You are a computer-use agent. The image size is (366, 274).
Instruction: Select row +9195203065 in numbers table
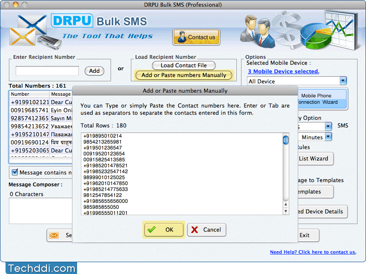pyautogui.click(x=41, y=150)
